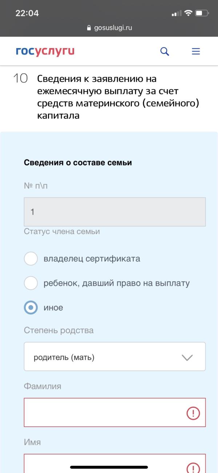Click the № п\п number field
This screenshot has height=473, width=218.
(114, 212)
